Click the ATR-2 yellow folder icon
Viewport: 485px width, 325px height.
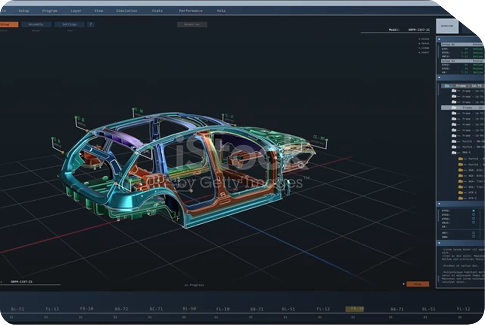tap(460, 198)
